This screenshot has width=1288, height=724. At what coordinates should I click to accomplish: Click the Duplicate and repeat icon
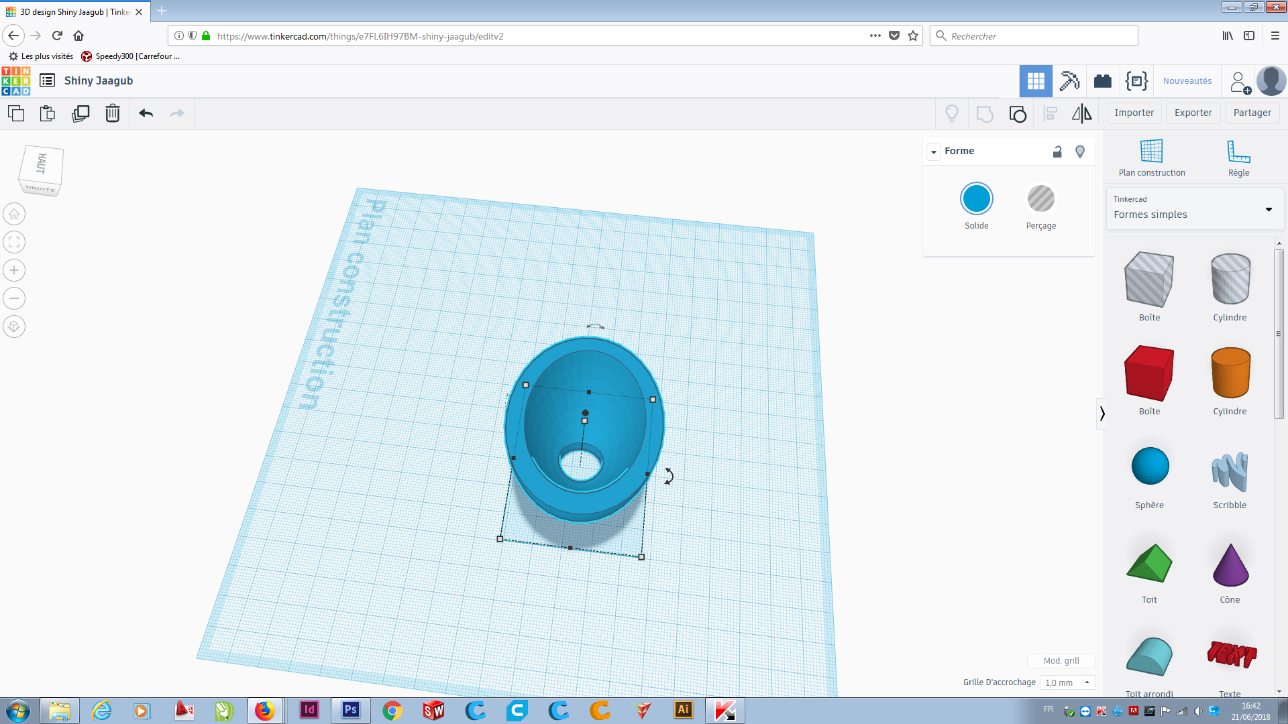coord(80,113)
